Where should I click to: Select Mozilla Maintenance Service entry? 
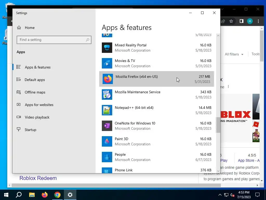tap(157, 95)
